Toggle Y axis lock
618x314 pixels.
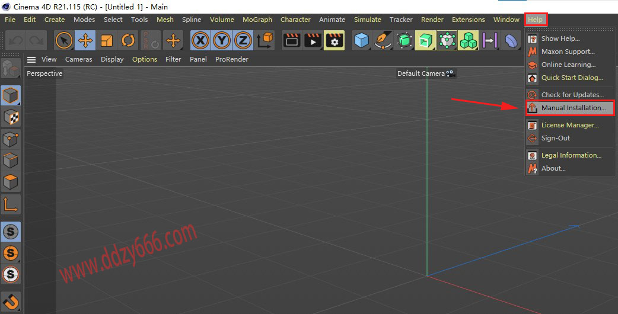221,40
